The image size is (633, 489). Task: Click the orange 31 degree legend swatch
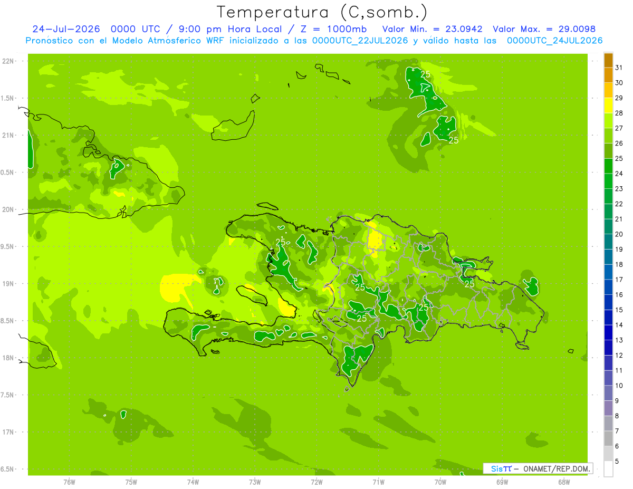(608, 61)
